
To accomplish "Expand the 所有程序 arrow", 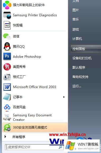I will [5, 137].
